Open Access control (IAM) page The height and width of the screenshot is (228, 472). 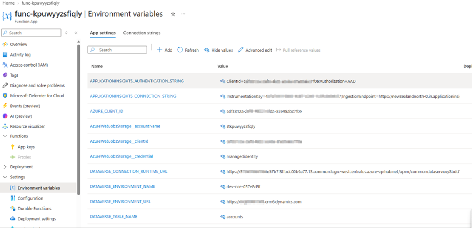pos(29,65)
